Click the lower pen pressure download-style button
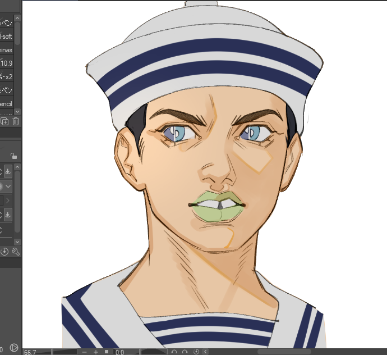Viewport: 387px width, 355px height. [x=8, y=215]
